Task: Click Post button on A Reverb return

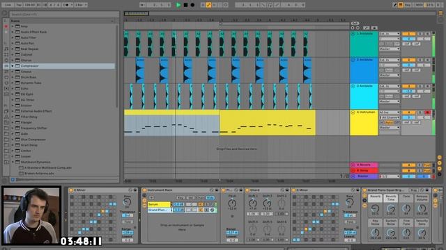Action: point(426,165)
